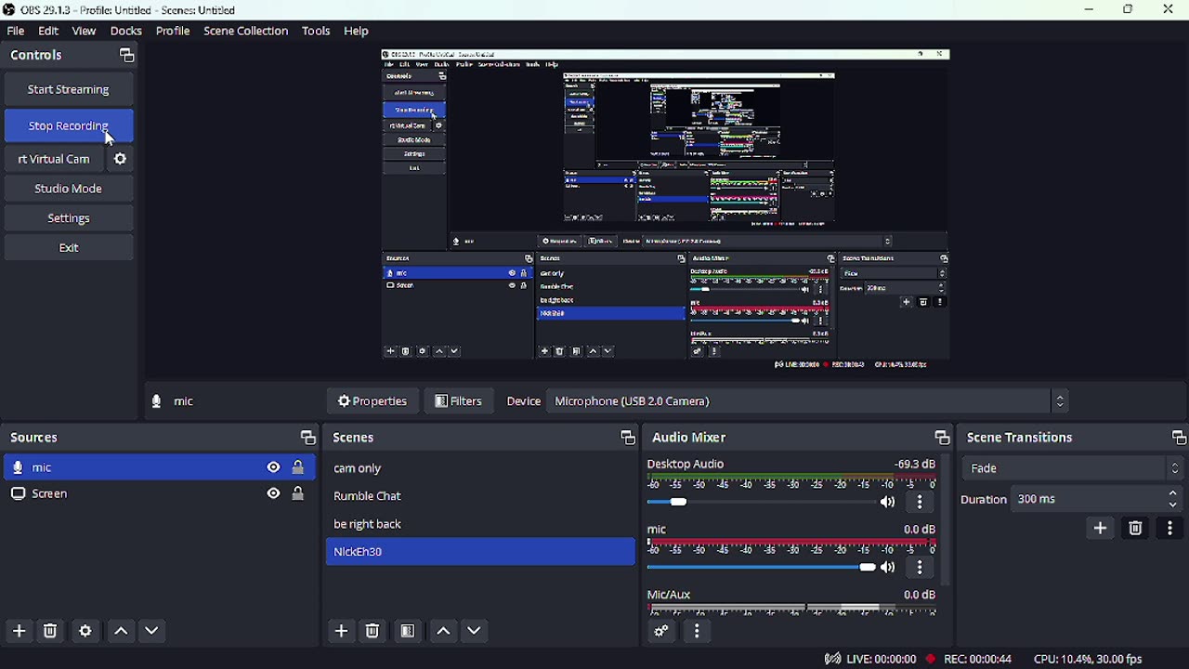Remove configurable transition trash icon
This screenshot has height=669, width=1189.
click(1136, 529)
